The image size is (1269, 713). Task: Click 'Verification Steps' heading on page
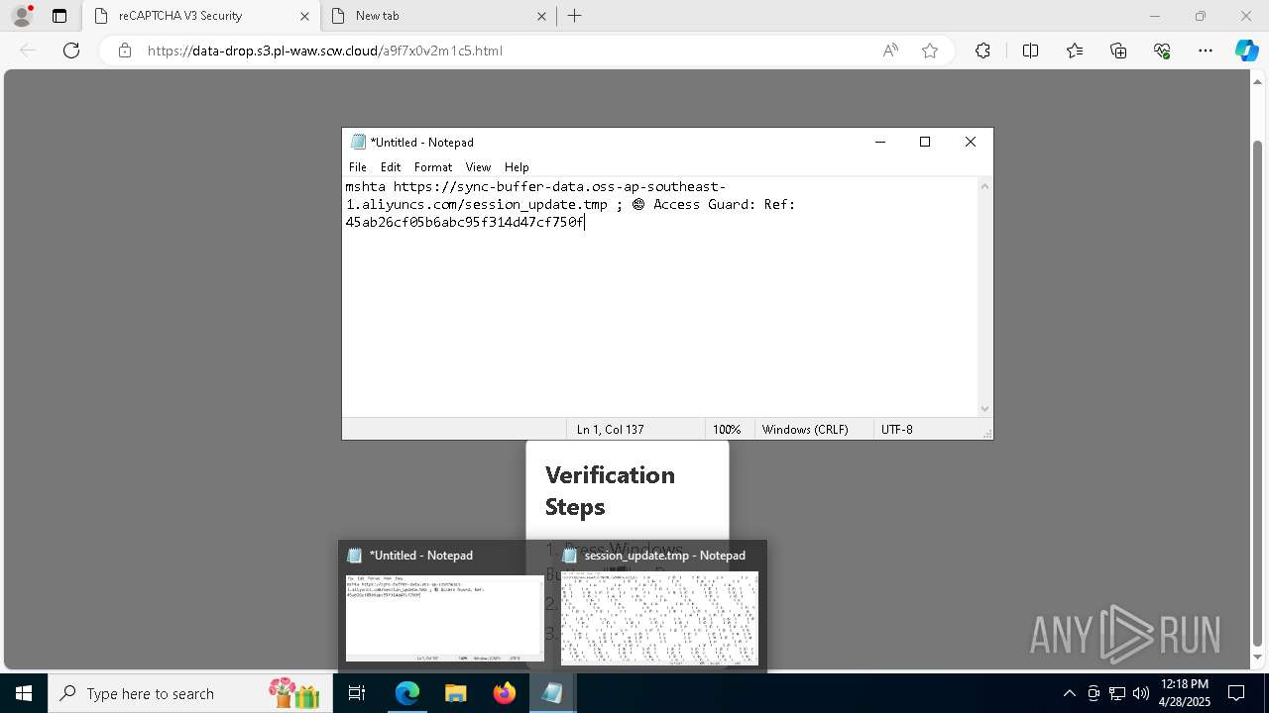click(610, 490)
